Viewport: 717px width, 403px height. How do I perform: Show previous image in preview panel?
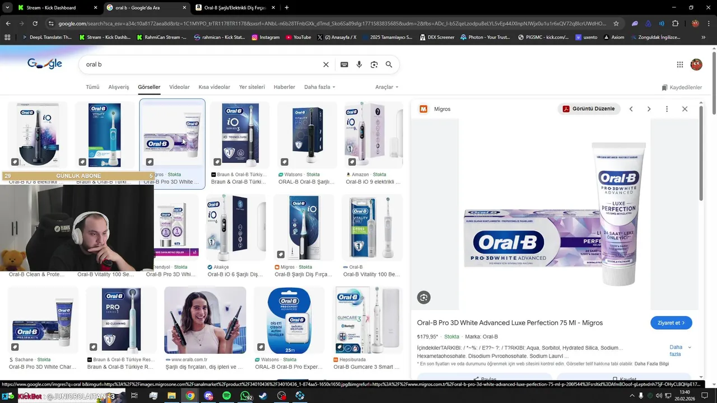631,109
